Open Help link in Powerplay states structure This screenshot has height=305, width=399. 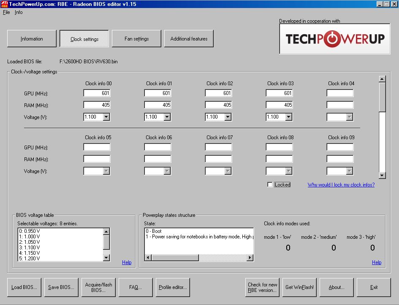click(377, 262)
